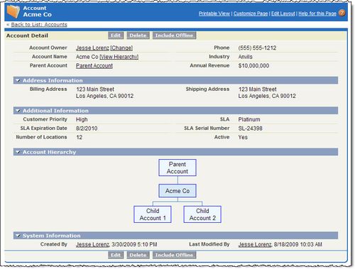Click the top Delete button

[x=138, y=35]
